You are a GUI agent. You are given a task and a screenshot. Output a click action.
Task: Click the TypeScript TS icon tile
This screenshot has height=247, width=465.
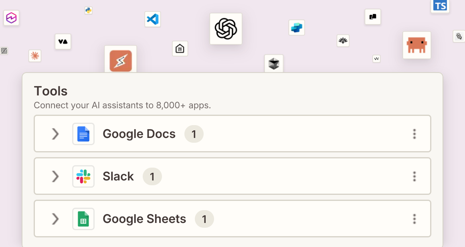[x=440, y=6]
